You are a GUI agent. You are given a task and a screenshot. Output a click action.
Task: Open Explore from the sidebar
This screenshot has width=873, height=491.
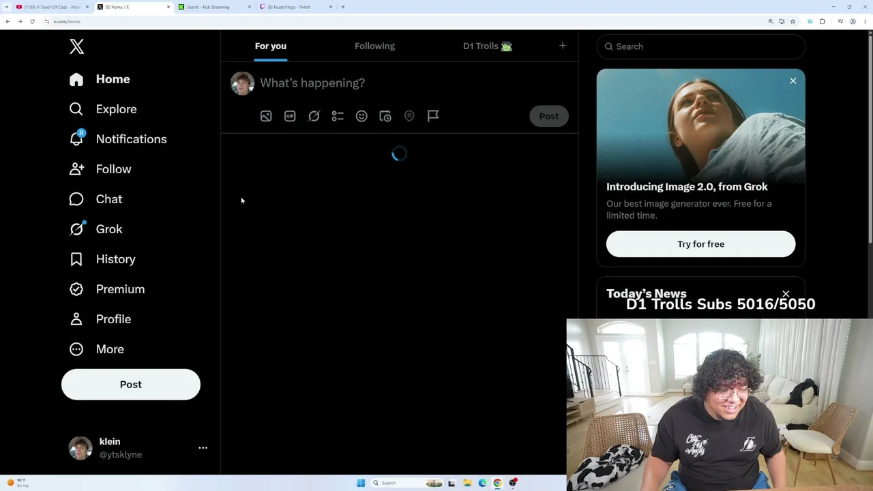click(103, 109)
